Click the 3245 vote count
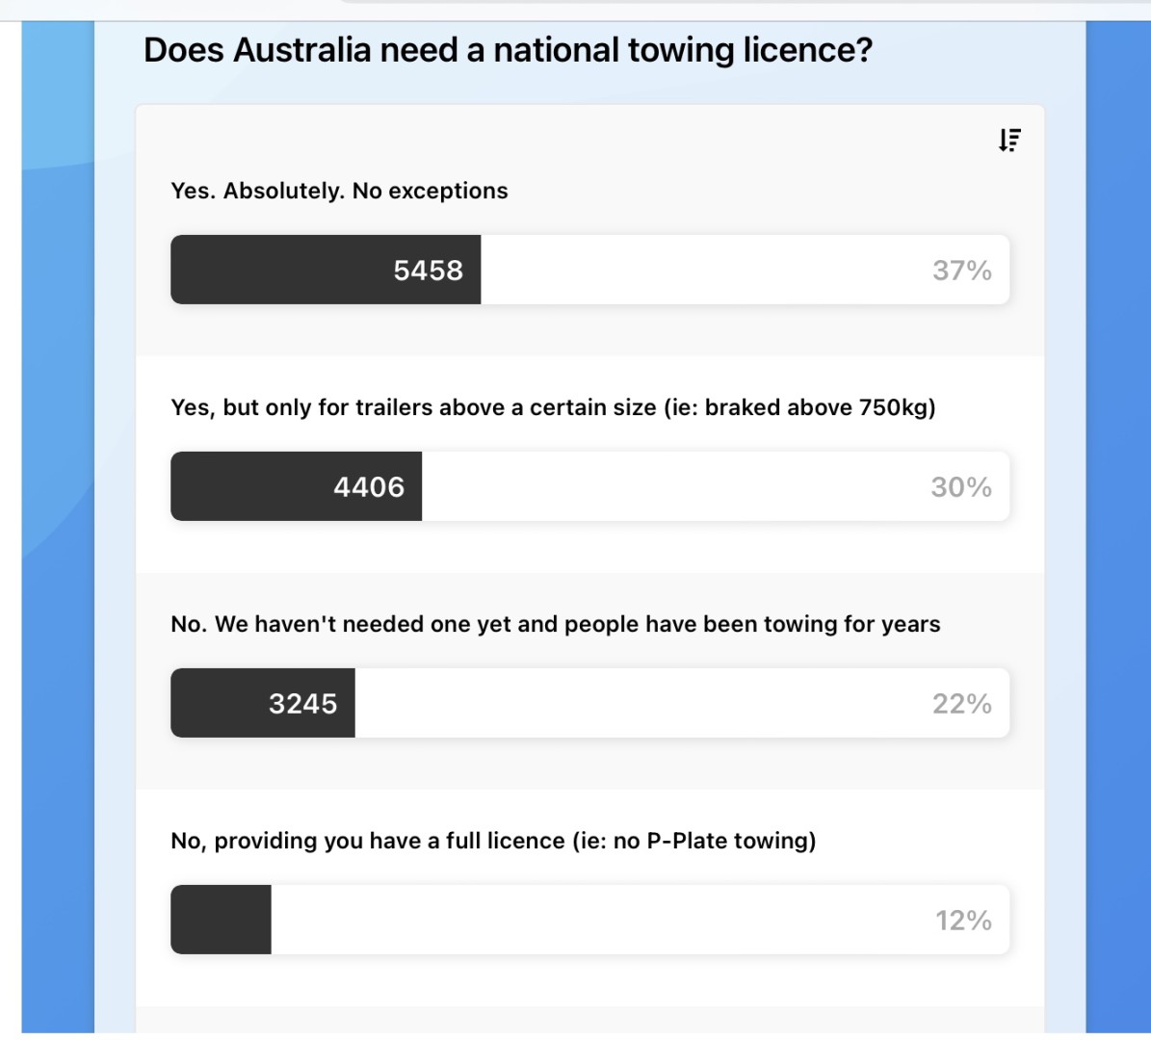 302,704
